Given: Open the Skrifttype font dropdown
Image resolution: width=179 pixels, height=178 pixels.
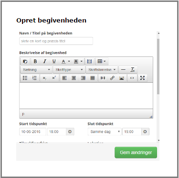Looking at the screenshot, I should [69, 70].
